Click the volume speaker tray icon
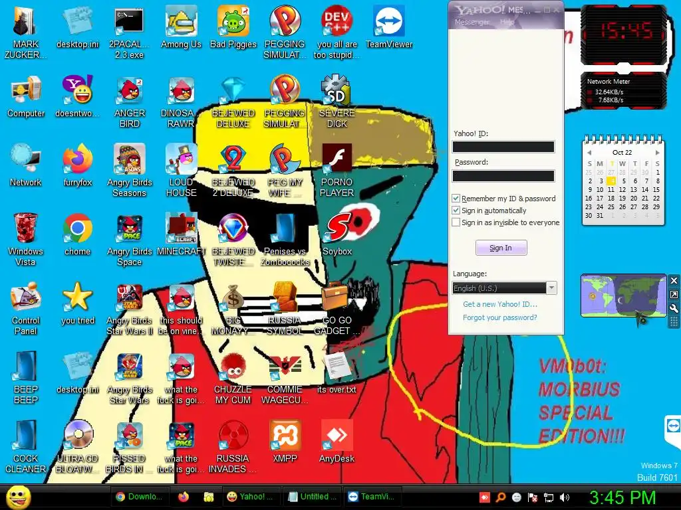Image resolution: width=681 pixels, height=510 pixels. click(x=564, y=497)
